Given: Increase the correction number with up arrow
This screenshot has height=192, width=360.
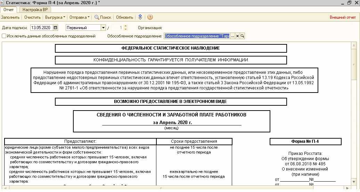Looking at the screenshot, I should pos(125,26).
